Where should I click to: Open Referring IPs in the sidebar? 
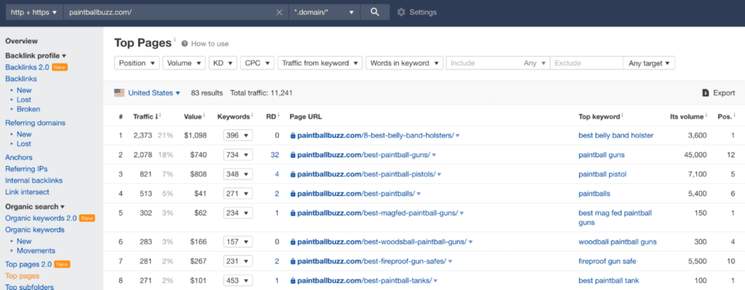tap(26, 169)
